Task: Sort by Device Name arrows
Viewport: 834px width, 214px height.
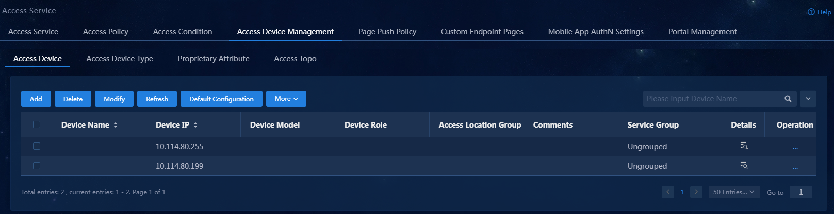Action: click(x=116, y=125)
